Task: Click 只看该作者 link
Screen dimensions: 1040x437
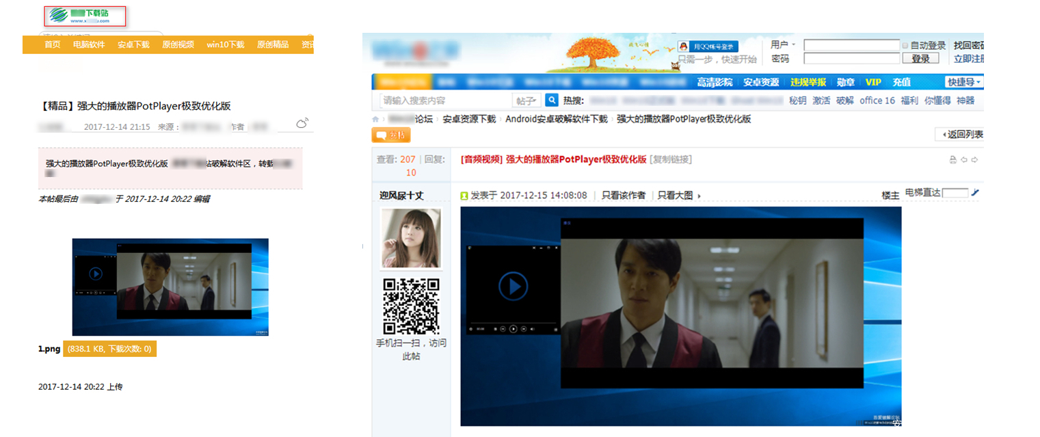Action: tap(624, 196)
